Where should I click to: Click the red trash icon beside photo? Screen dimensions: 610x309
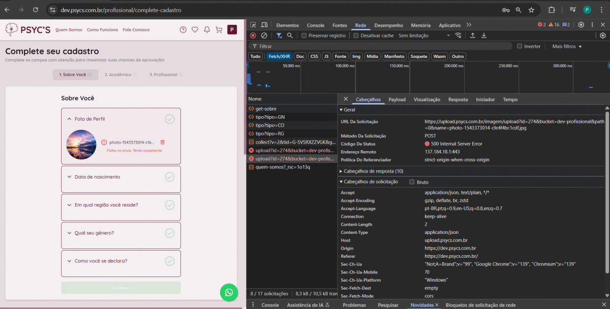pyautogui.click(x=163, y=143)
